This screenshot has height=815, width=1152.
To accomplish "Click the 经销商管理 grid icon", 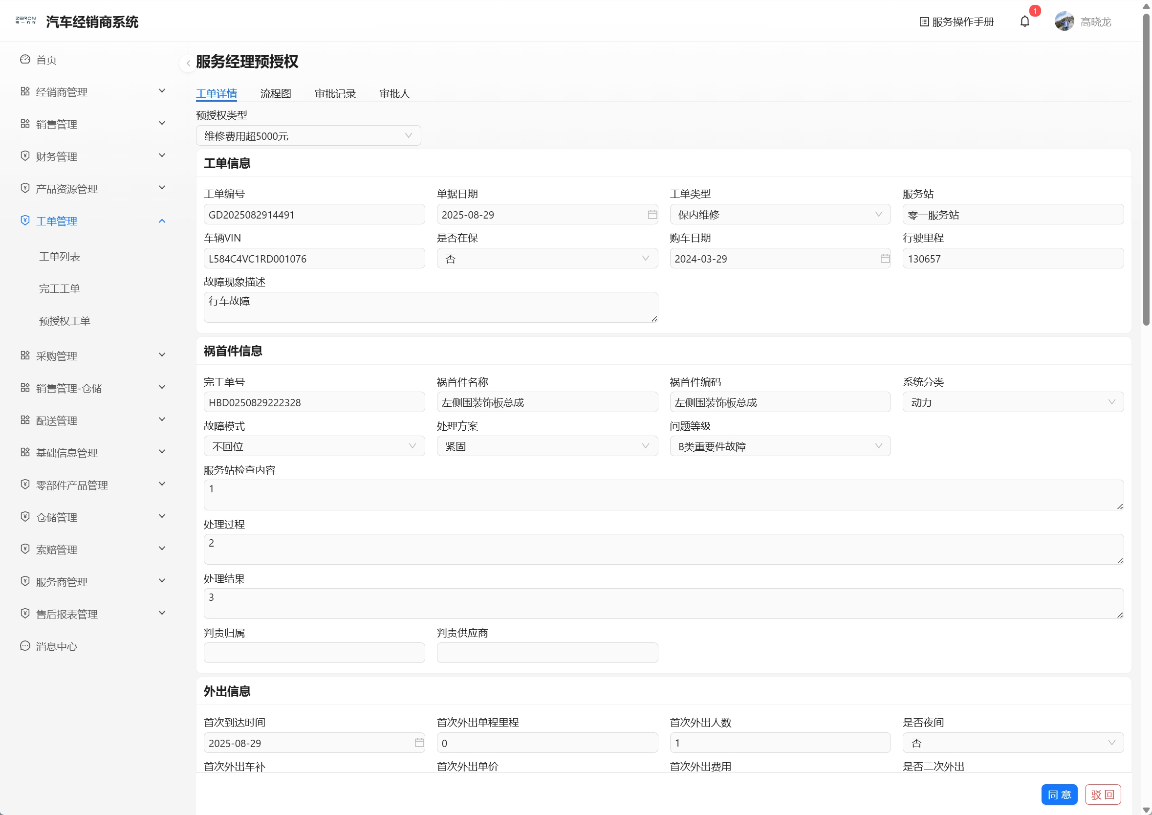I will click(25, 91).
